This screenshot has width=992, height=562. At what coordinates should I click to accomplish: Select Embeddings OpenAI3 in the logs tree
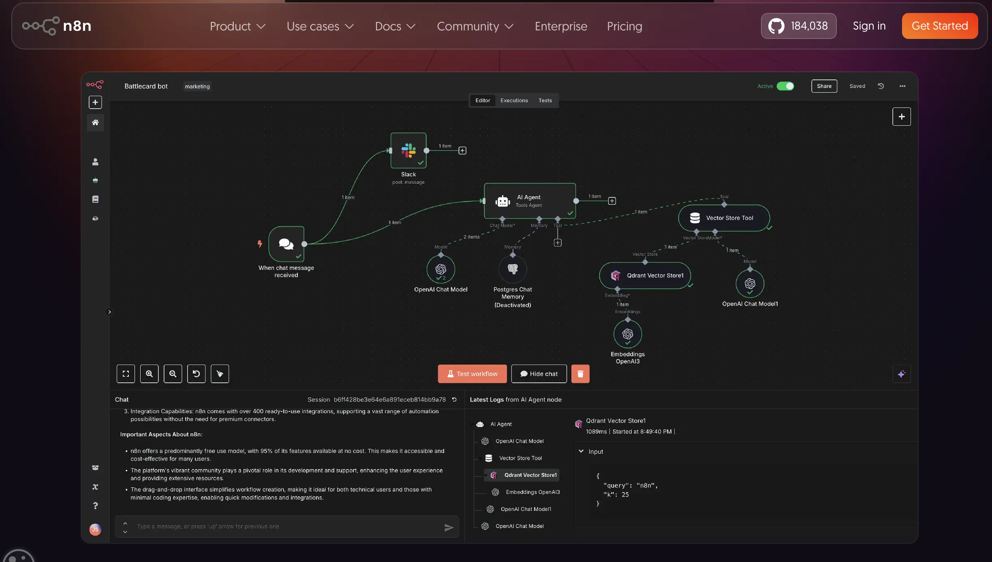click(x=532, y=492)
